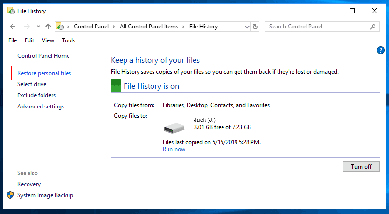Screen dimensions: 389x214
Task: Expand the chevron before Control Panel breadcrumb
Action: coord(68,27)
